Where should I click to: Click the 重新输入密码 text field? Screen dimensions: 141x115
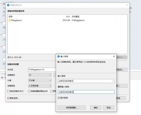tap(86, 92)
